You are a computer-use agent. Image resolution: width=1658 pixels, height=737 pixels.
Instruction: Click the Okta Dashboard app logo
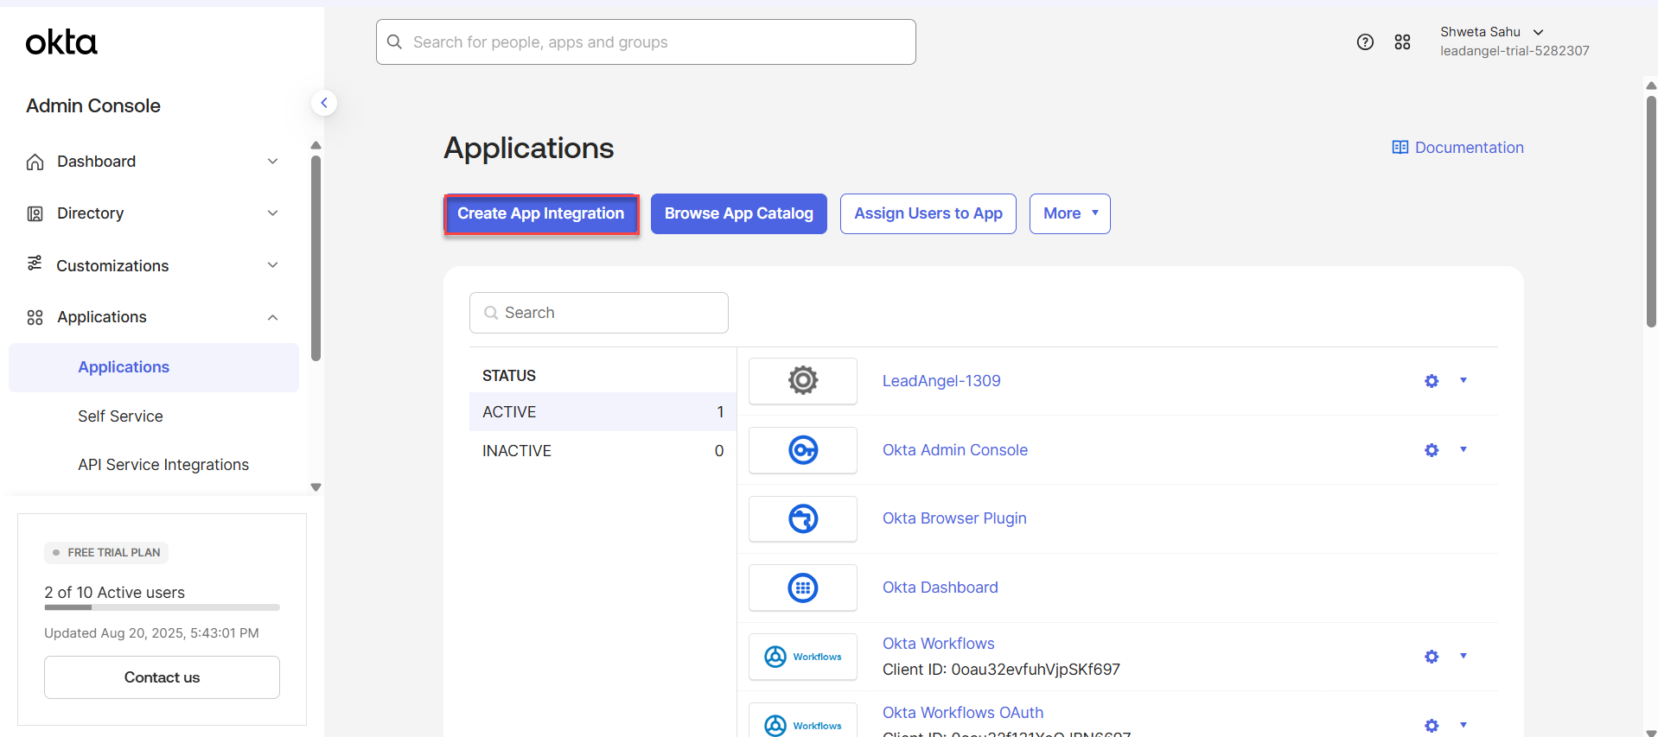(803, 588)
